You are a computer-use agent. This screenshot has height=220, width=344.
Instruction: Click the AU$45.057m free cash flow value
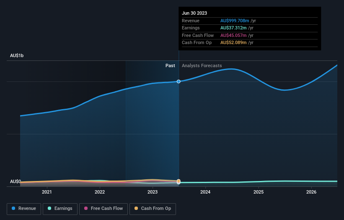[x=233, y=35]
